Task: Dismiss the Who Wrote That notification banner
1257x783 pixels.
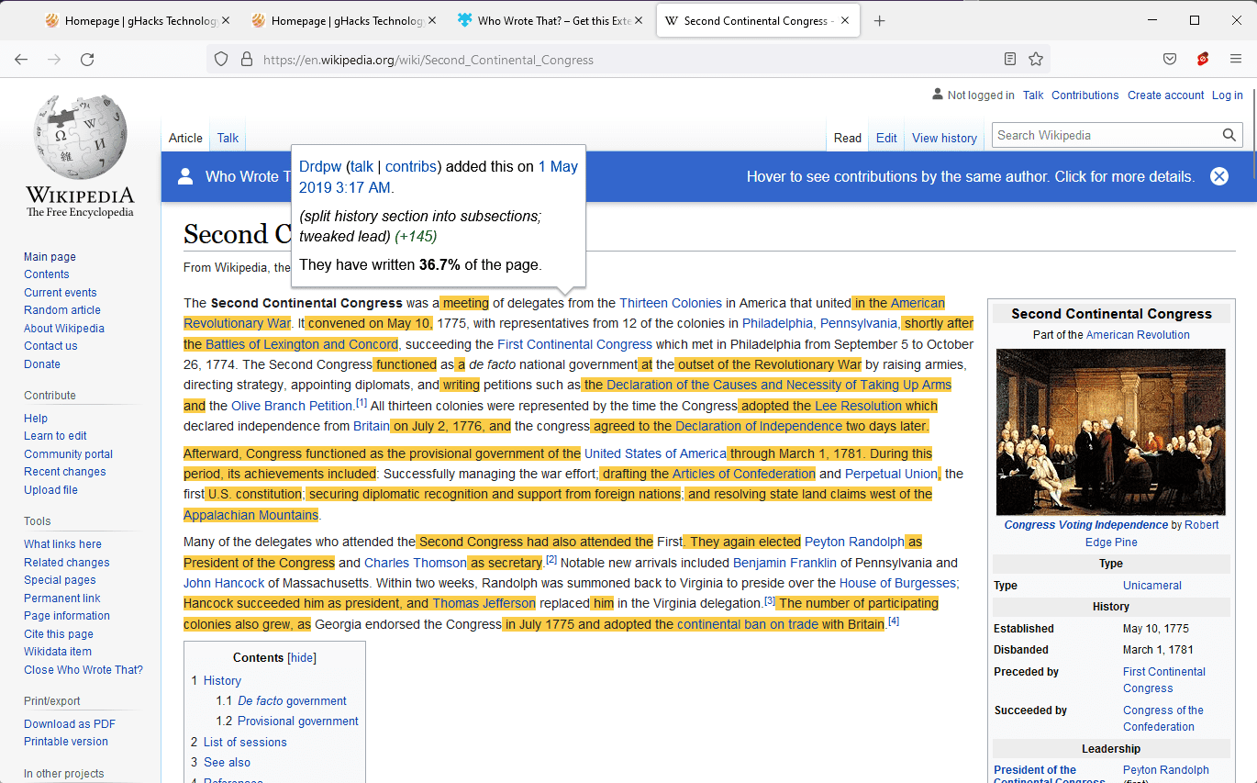Action: click(1218, 176)
